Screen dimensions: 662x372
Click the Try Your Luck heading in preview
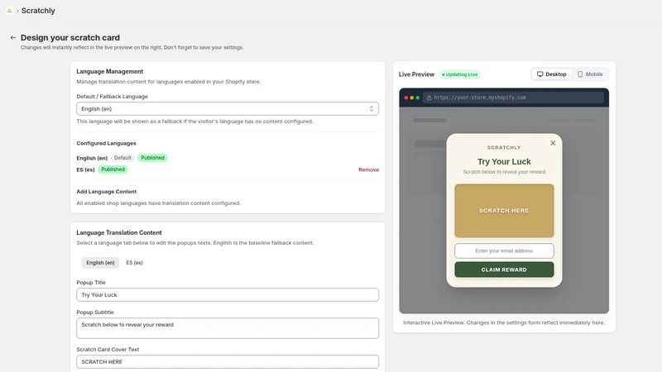(x=504, y=161)
